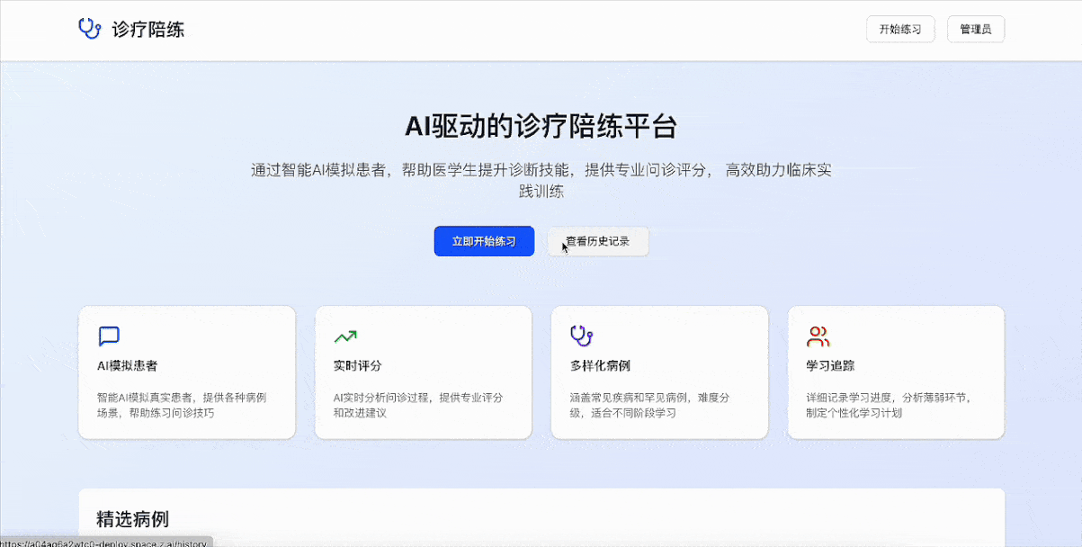The width and height of the screenshot is (1082, 547).
Task: Click the 实时评分 trending arrow icon
Action: 345,336
